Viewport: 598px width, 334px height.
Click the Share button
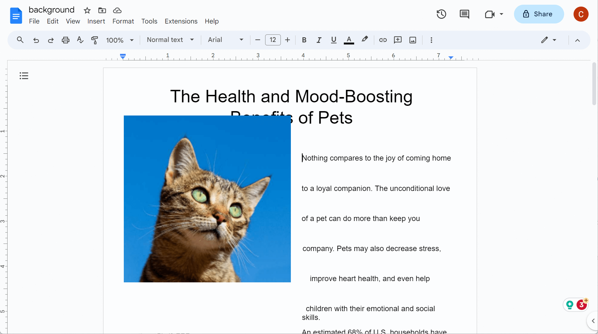[539, 14]
